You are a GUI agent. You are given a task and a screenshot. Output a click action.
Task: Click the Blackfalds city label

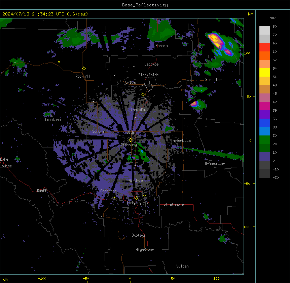[148, 75]
